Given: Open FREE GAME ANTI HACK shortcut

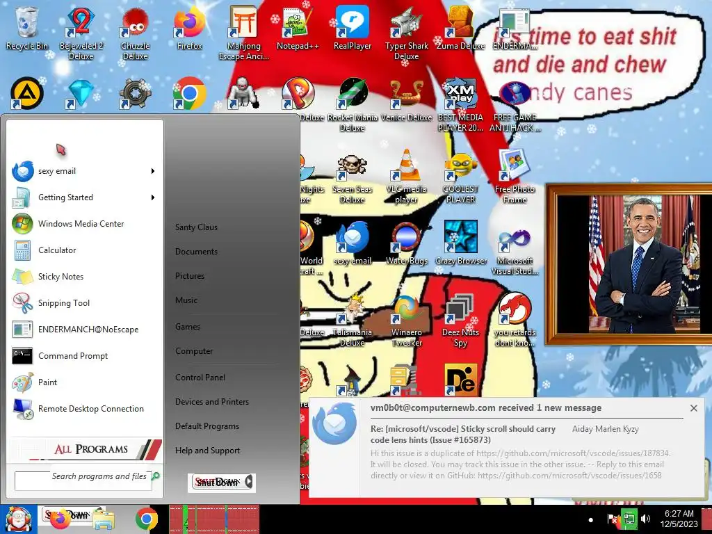Looking at the screenshot, I should [x=515, y=104].
